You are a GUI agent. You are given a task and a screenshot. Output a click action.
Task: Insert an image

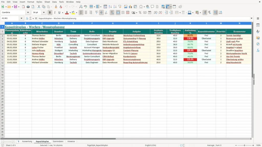pos(126,7)
